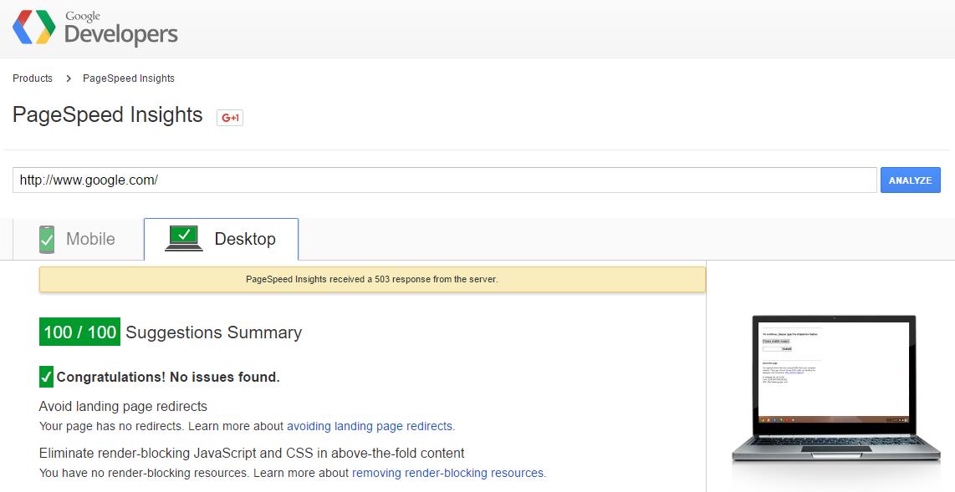Click the laptop page preview thumbnail
Screen dimensions: 955x492
(x=835, y=388)
